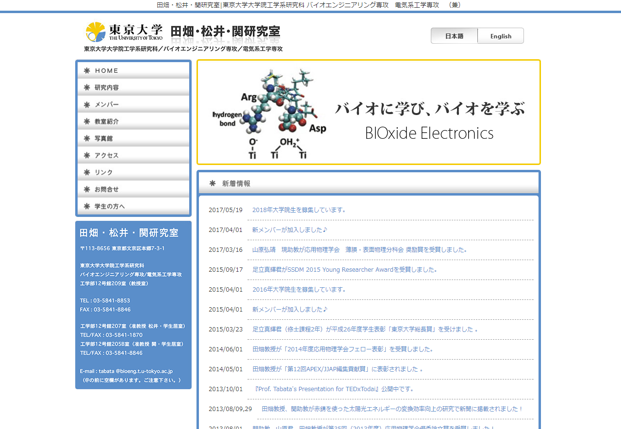Viewport: 621px width, 429px height.
Task: Click the E-mail tabata address text
Action: [x=127, y=371]
